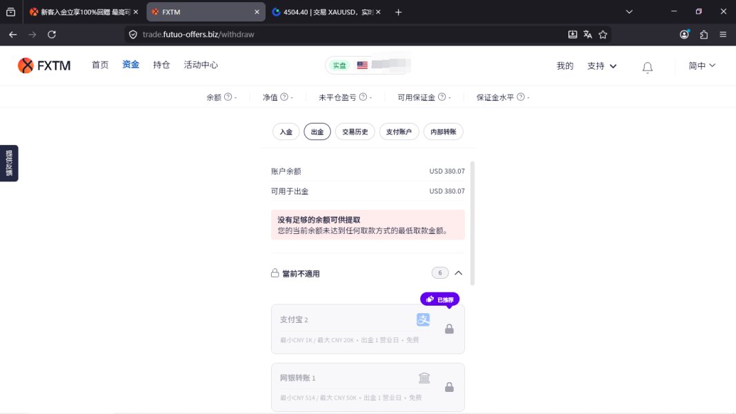Click the 提供反馈 feedback side button

[9, 164]
